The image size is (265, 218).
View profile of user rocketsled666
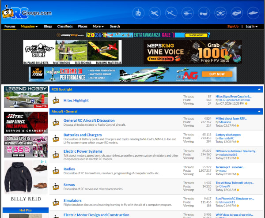(x=228, y=154)
